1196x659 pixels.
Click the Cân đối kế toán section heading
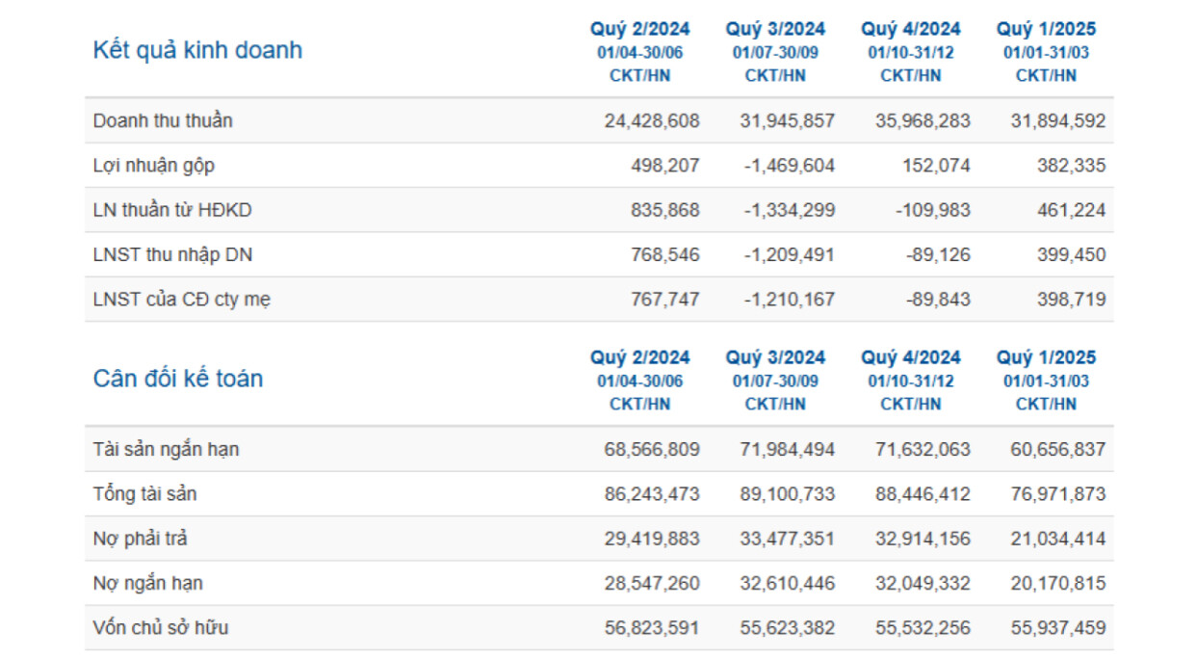click(177, 379)
